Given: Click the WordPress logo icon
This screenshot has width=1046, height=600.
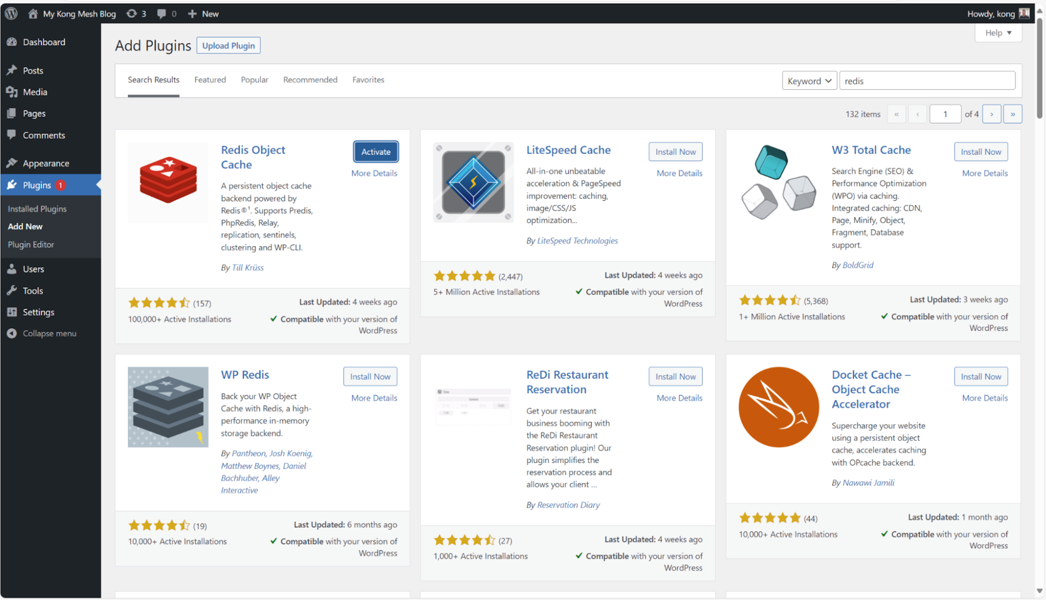Looking at the screenshot, I should pyautogui.click(x=11, y=13).
